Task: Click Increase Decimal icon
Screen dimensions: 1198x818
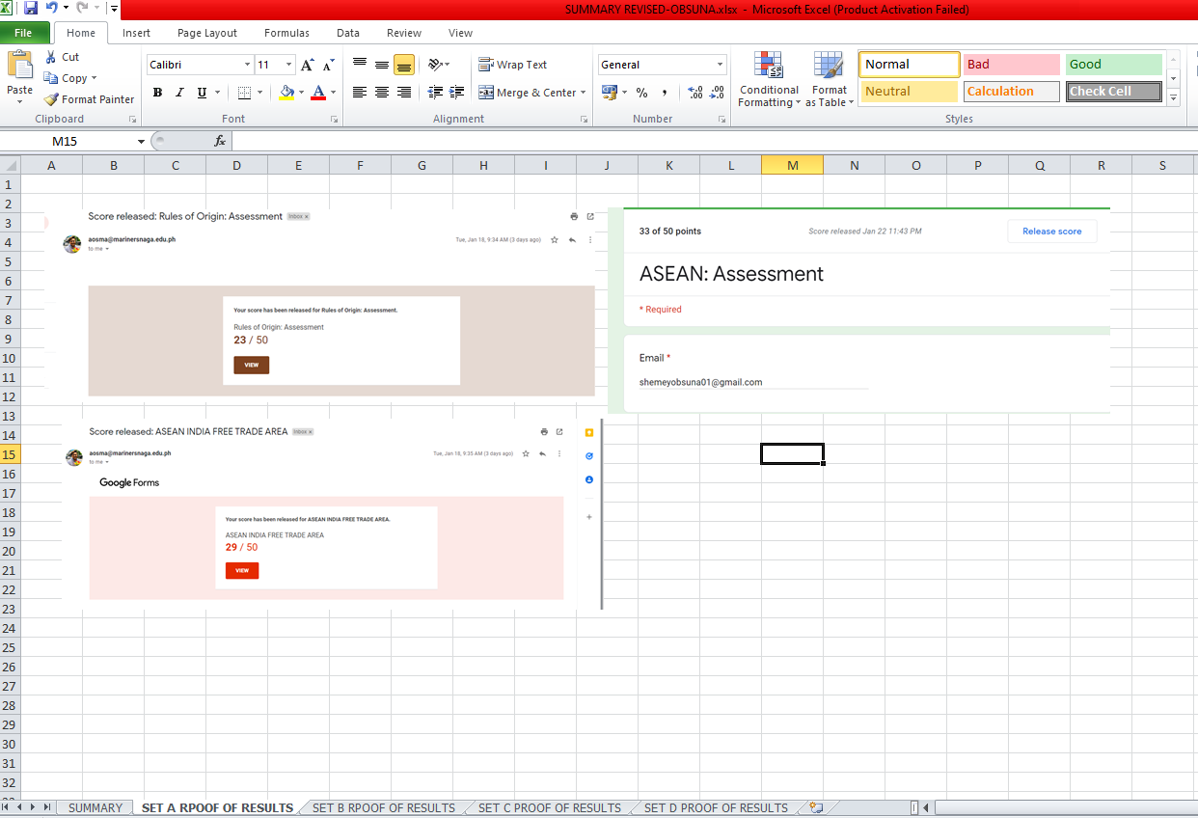Action: [695, 93]
